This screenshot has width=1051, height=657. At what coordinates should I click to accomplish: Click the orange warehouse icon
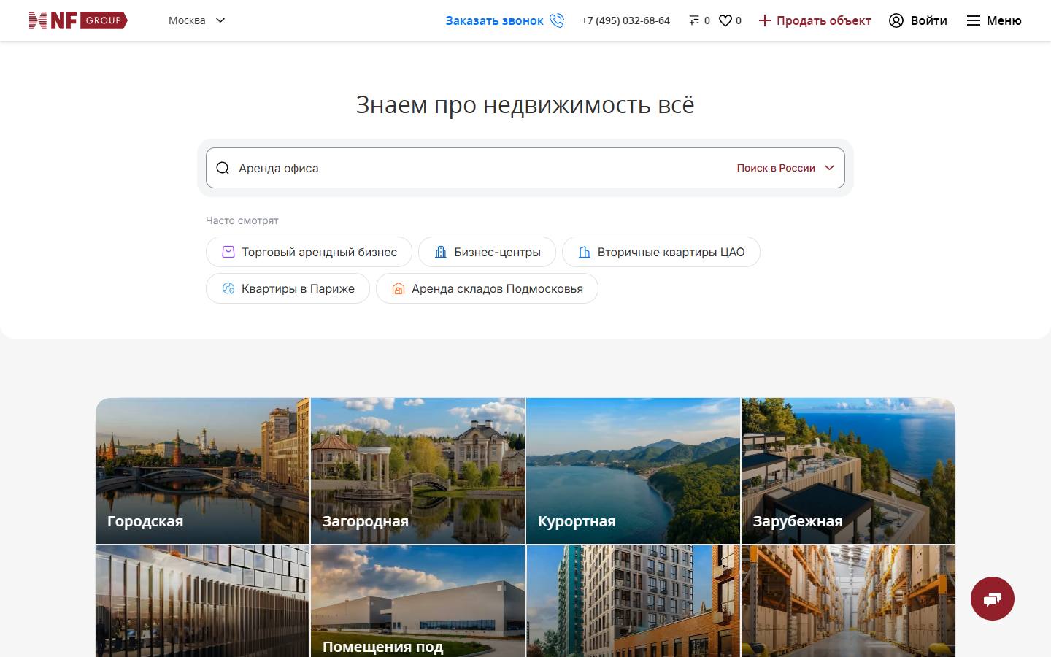point(399,288)
